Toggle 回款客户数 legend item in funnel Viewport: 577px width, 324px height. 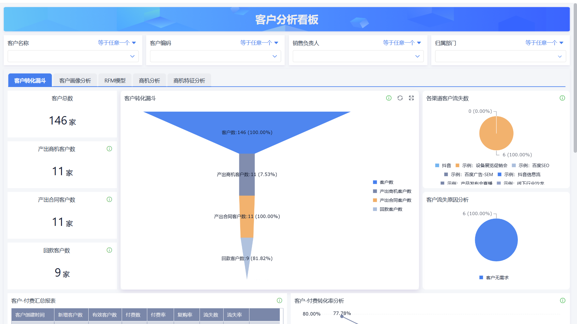[391, 209]
